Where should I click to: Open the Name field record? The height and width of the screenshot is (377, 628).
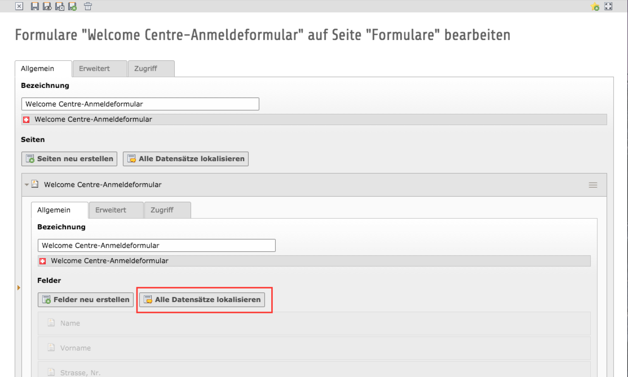click(x=314, y=323)
